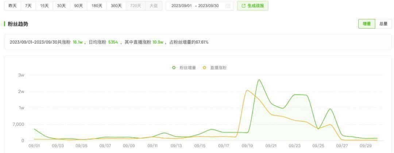
Task: Pick the 90天 time range
Action: coord(78,6)
